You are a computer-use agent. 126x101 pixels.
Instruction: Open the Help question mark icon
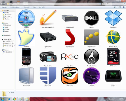point(124,7)
